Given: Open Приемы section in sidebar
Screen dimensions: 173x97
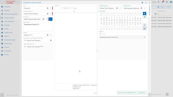Looking at the screenshot, I should (x=7, y=11).
